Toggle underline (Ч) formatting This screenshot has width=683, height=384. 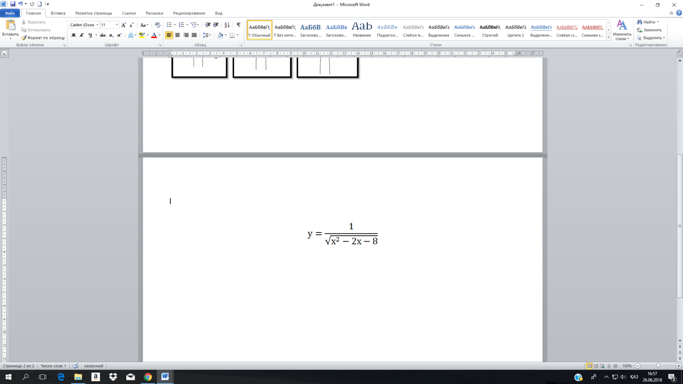(x=90, y=35)
